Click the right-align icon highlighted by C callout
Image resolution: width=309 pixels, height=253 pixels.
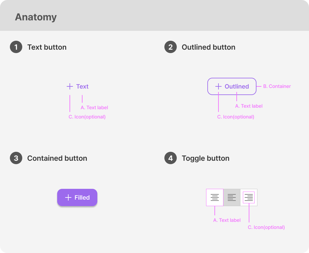pyautogui.click(x=249, y=197)
